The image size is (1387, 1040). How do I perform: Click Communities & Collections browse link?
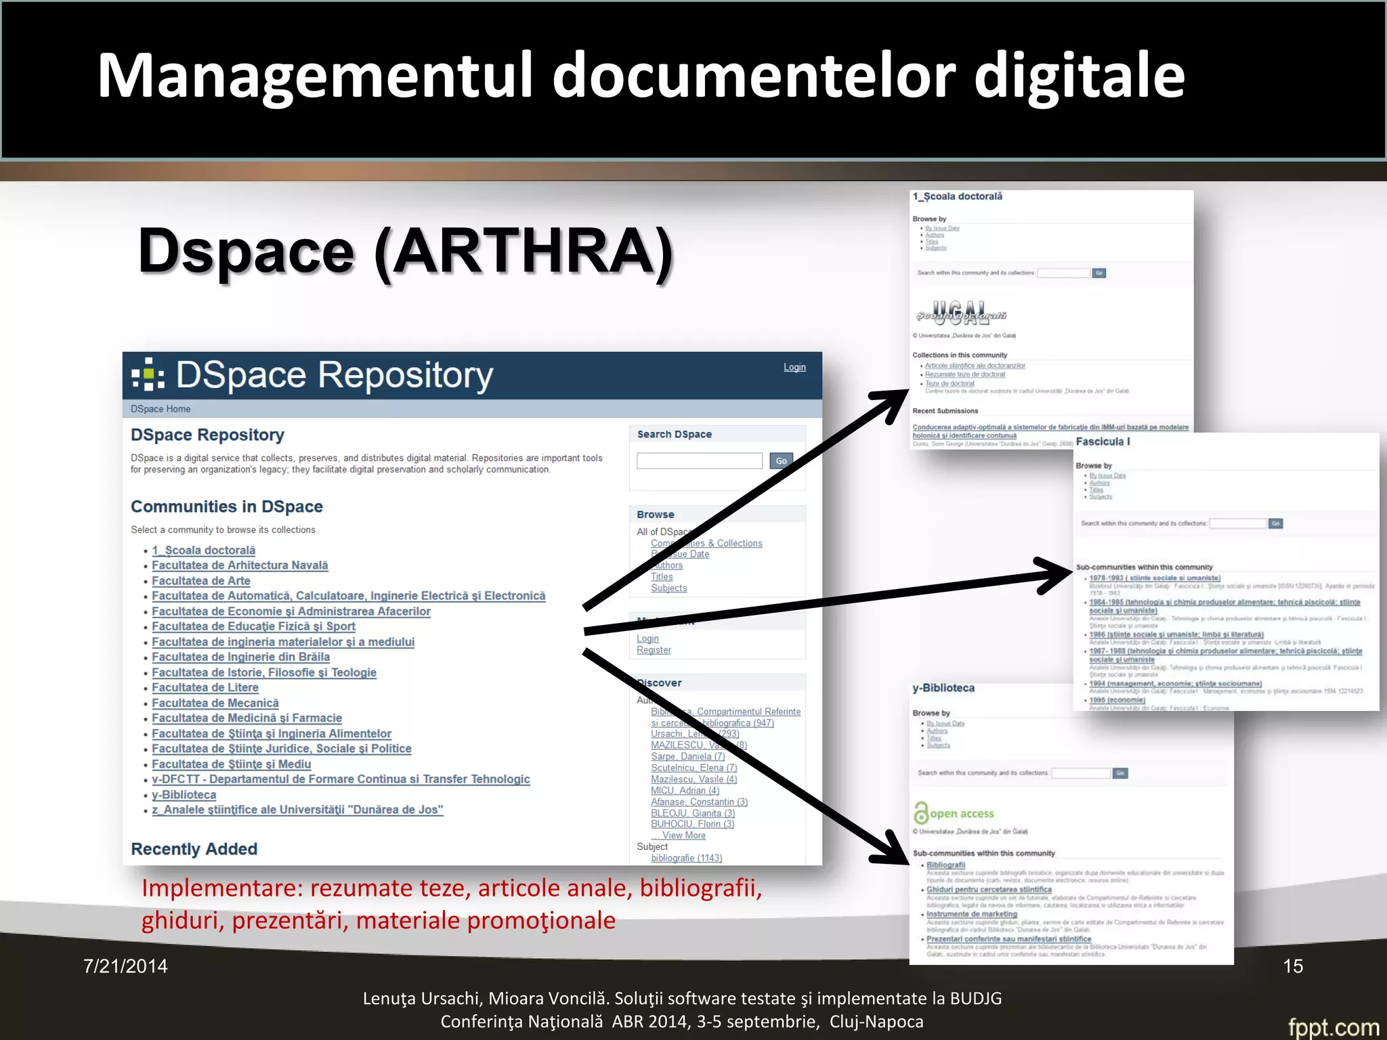point(706,543)
